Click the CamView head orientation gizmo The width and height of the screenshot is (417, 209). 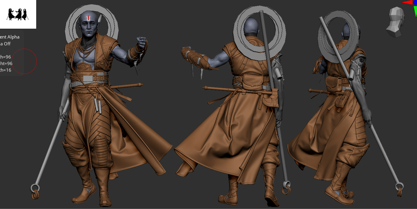pyautogui.click(x=395, y=22)
